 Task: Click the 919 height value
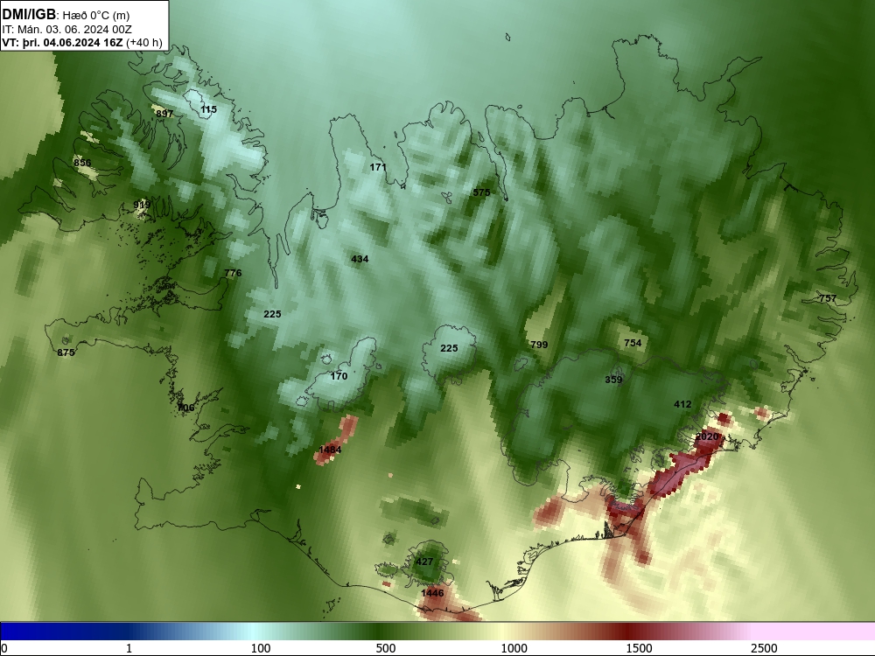point(143,206)
